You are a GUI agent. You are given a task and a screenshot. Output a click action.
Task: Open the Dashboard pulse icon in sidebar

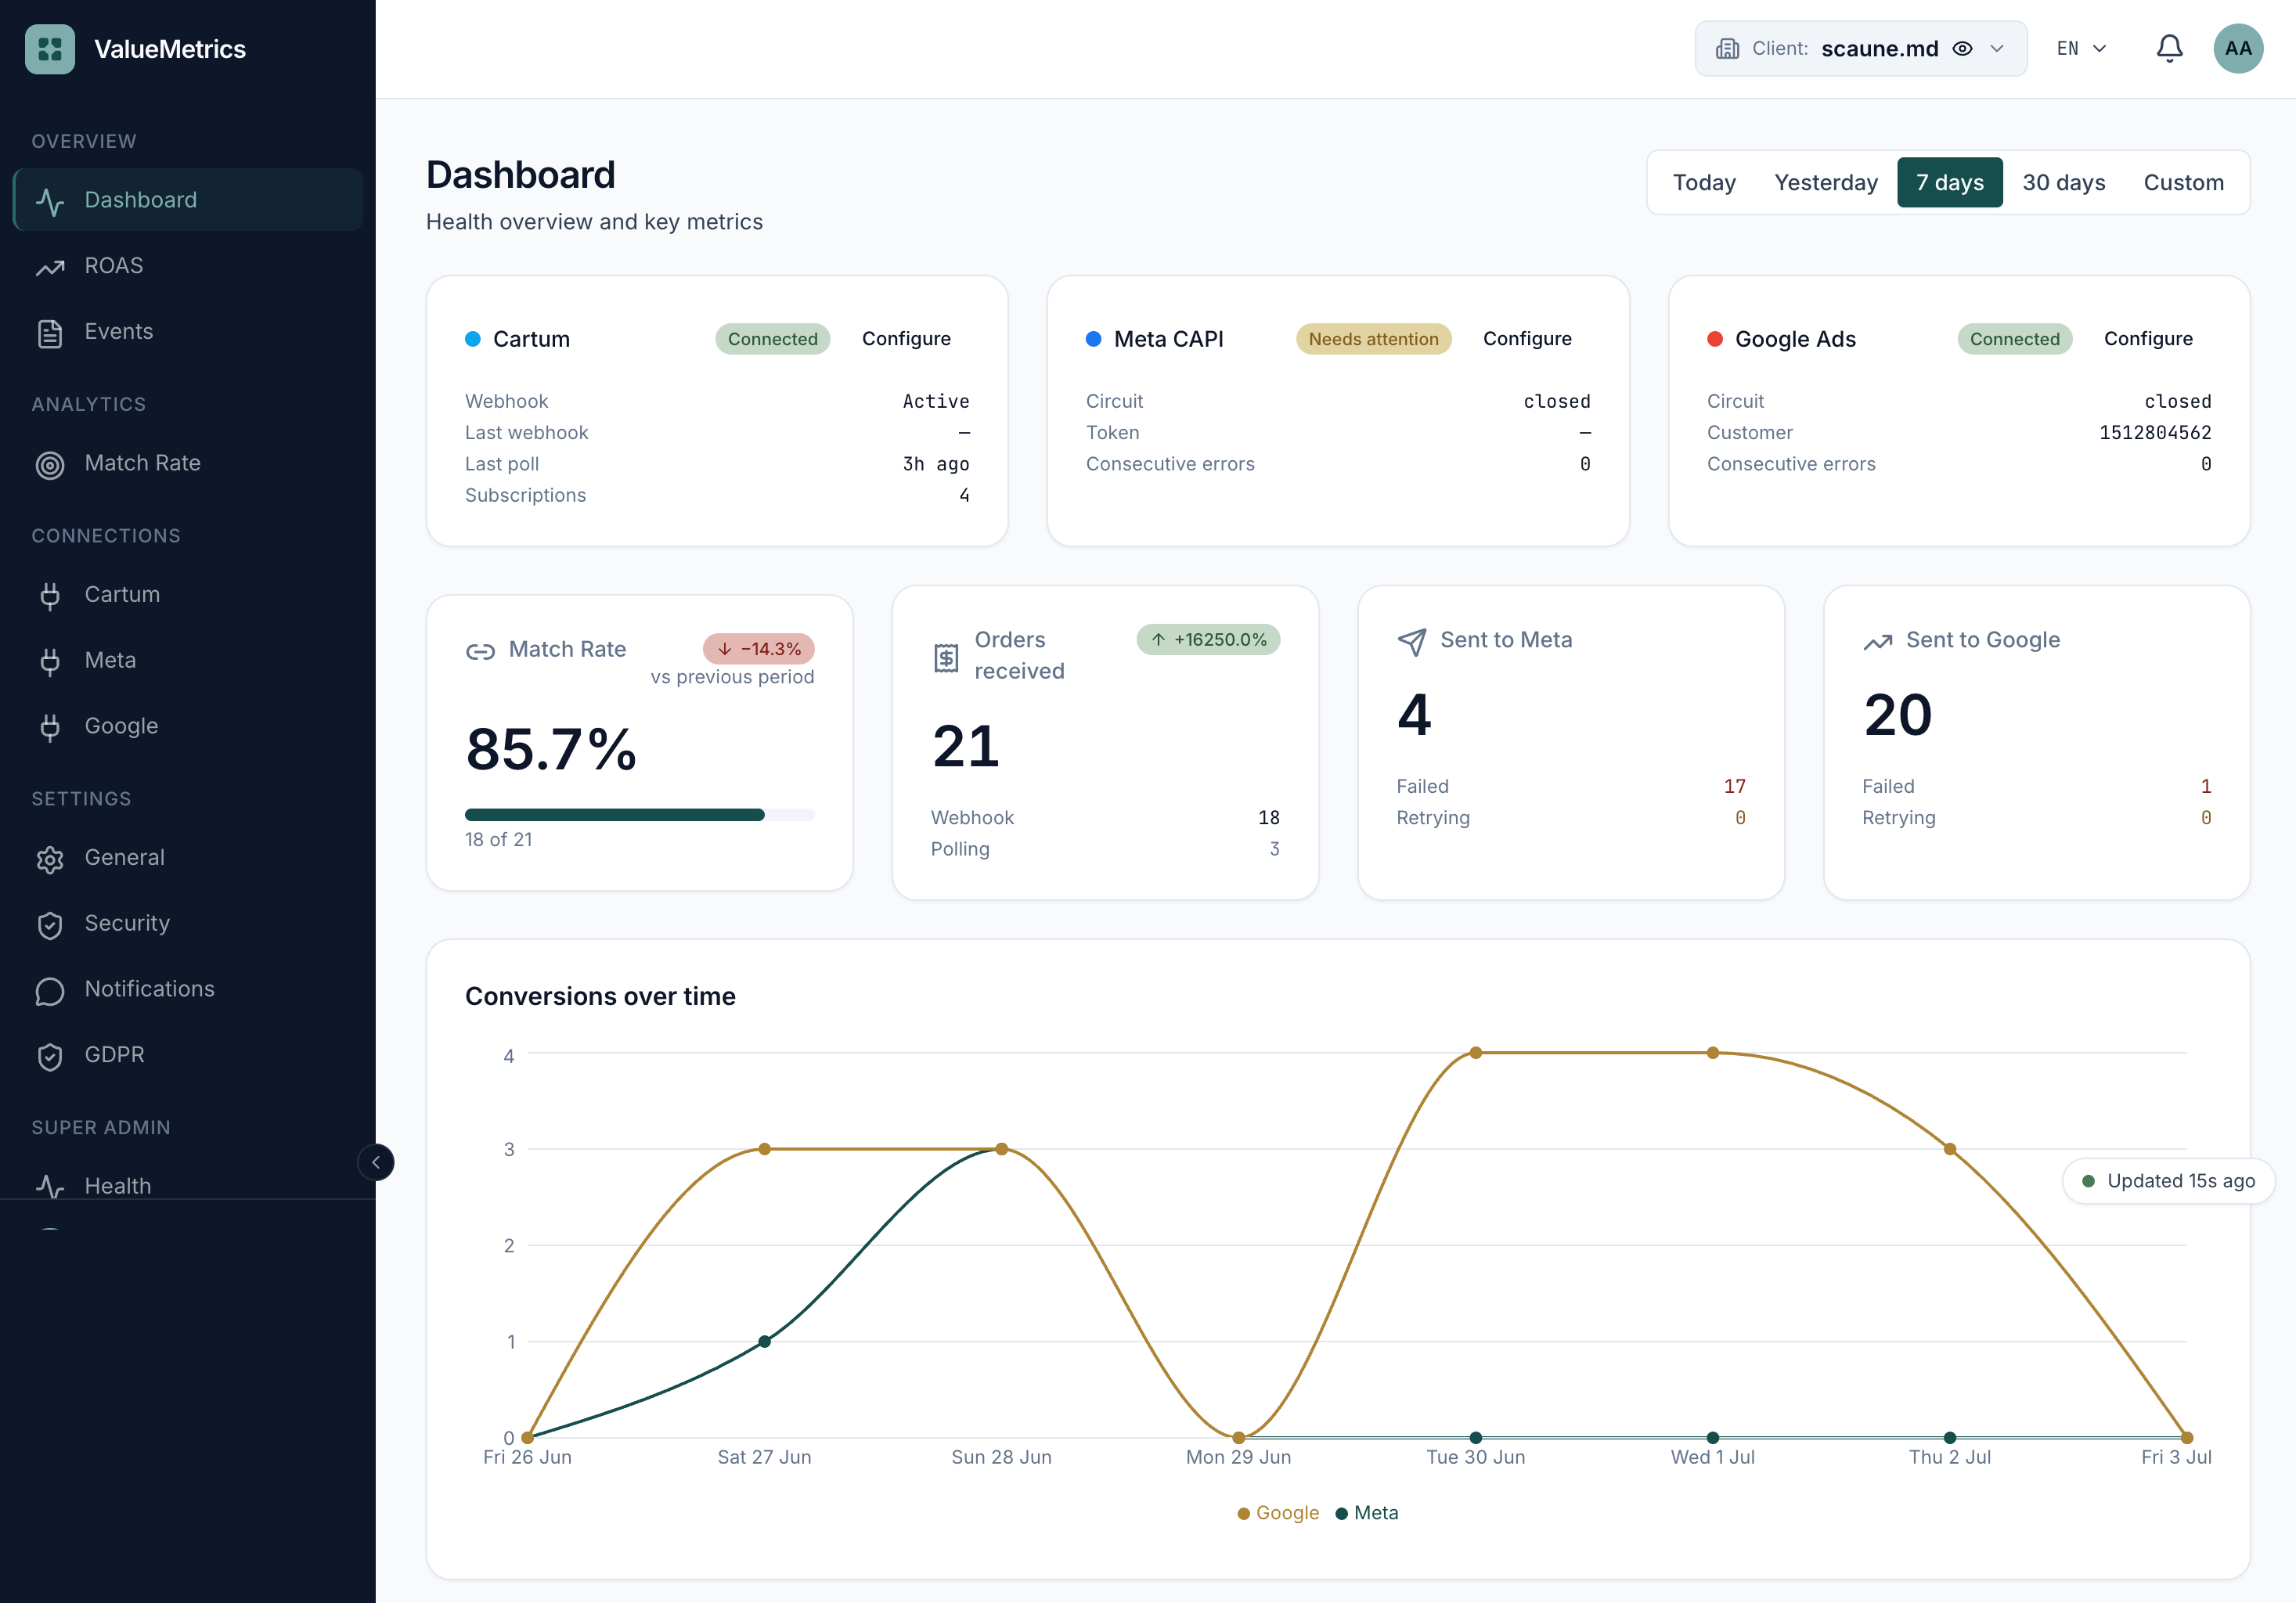(x=50, y=201)
